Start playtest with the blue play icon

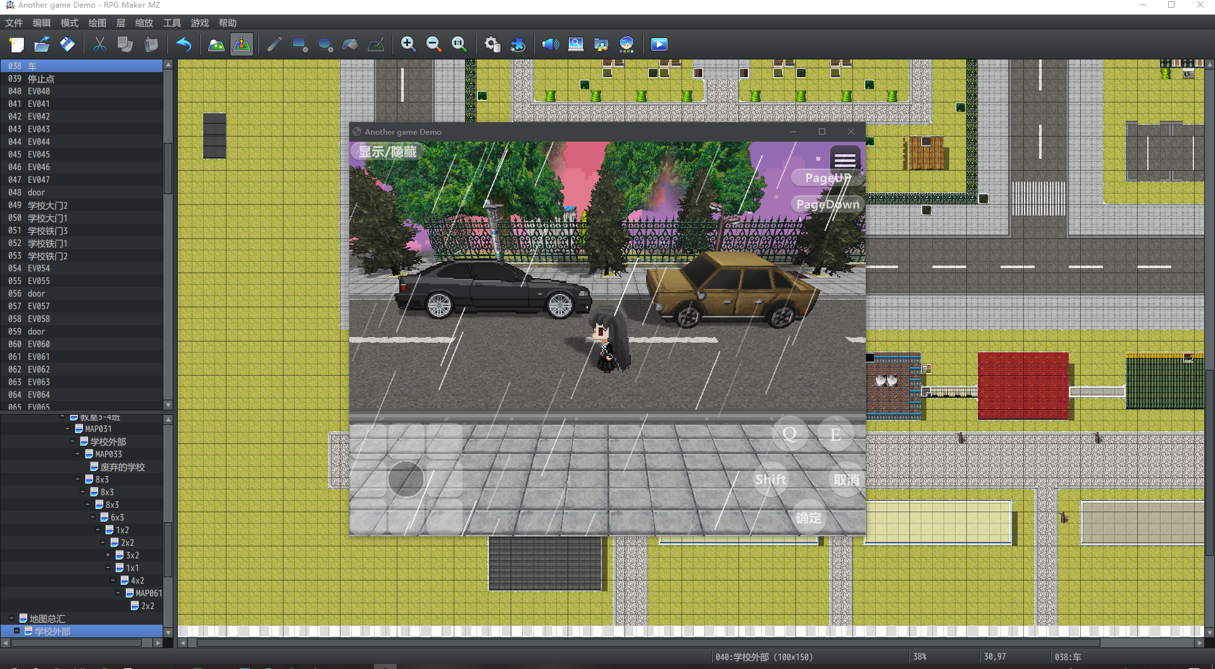(x=659, y=44)
